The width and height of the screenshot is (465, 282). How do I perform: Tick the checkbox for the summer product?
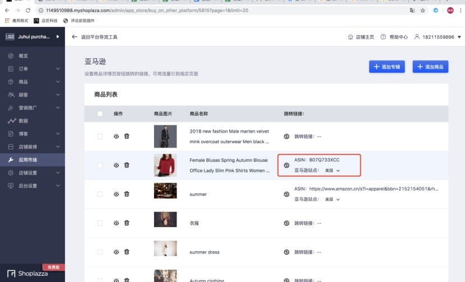[100, 194]
